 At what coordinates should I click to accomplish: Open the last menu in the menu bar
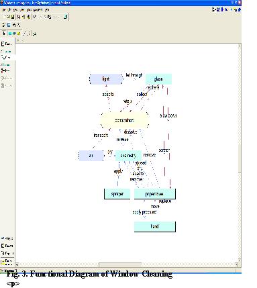[x=46, y=10]
